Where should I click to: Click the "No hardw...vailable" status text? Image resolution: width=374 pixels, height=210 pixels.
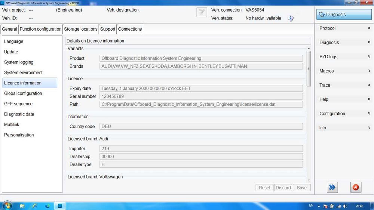[x=263, y=18]
